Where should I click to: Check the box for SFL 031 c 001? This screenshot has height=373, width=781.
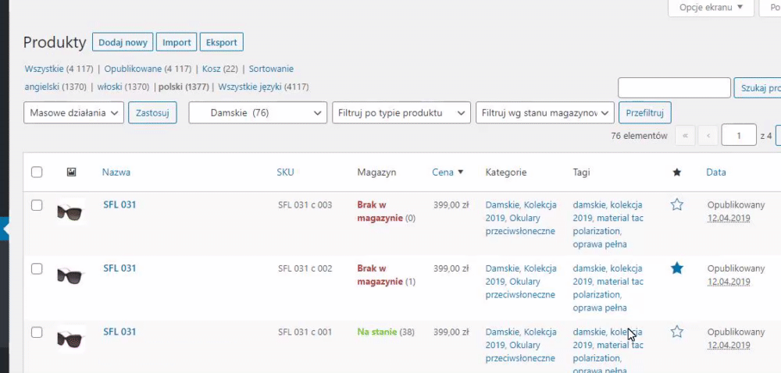pos(37,332)
